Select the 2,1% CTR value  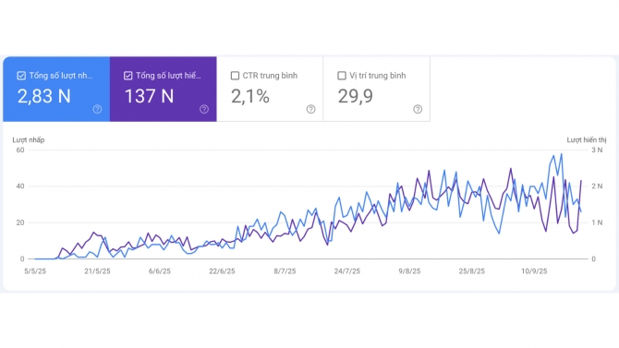[250, 96]
